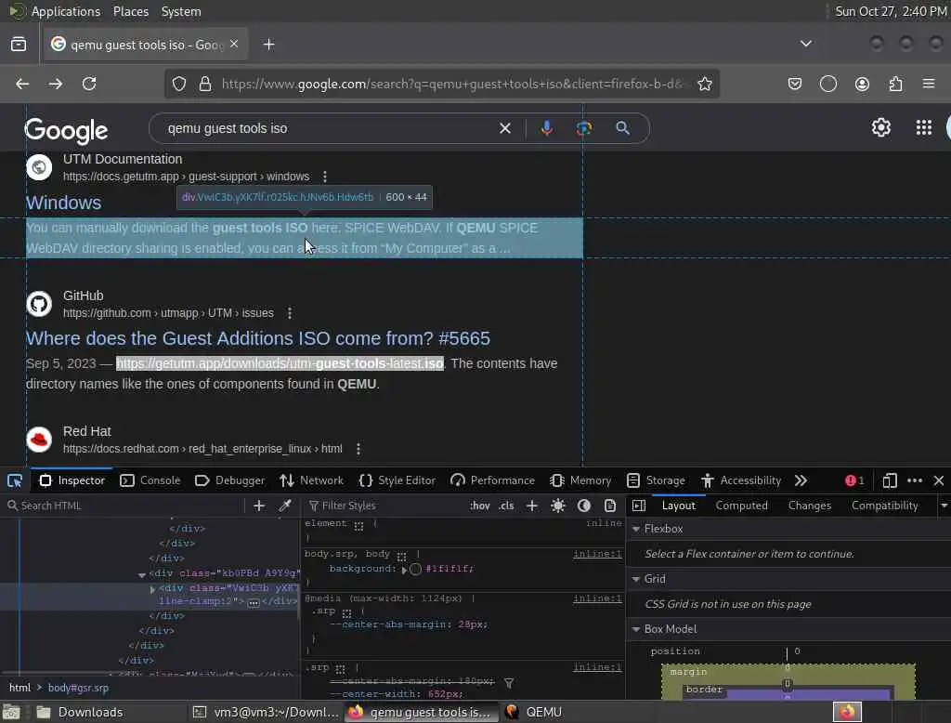This screenshot has width=951, height=723.
Task: Open Google homepage via logo
Action: 66,130
